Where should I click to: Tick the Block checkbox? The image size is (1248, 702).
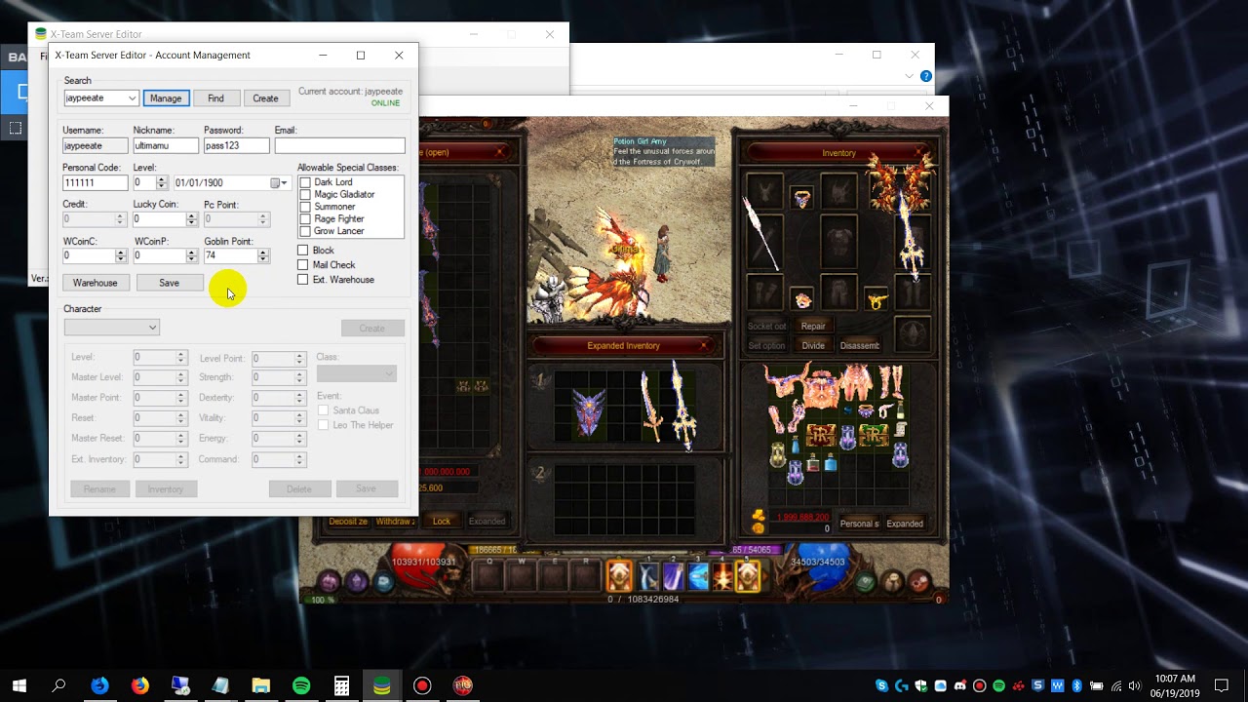302,251
